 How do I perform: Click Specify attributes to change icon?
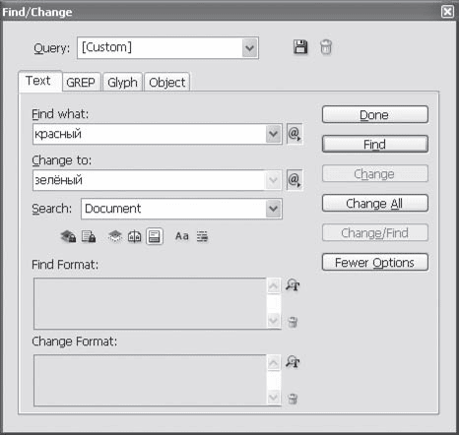click(x=293, y=362)
